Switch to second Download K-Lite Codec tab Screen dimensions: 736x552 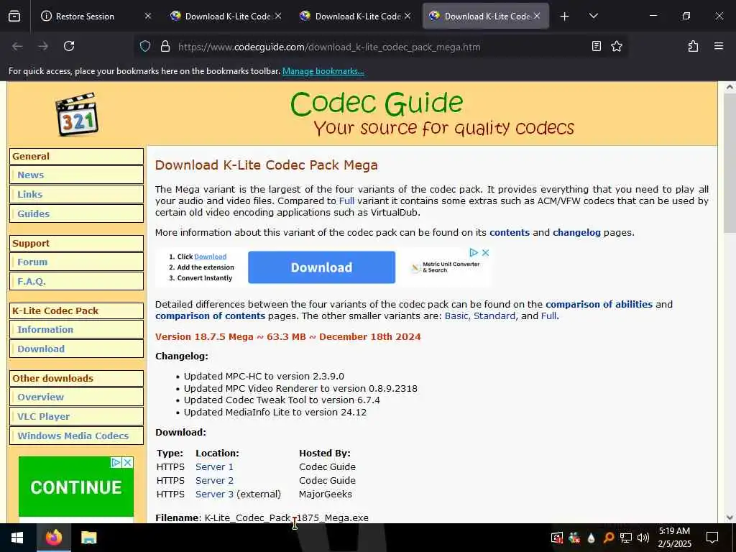[x=358, y=16]
